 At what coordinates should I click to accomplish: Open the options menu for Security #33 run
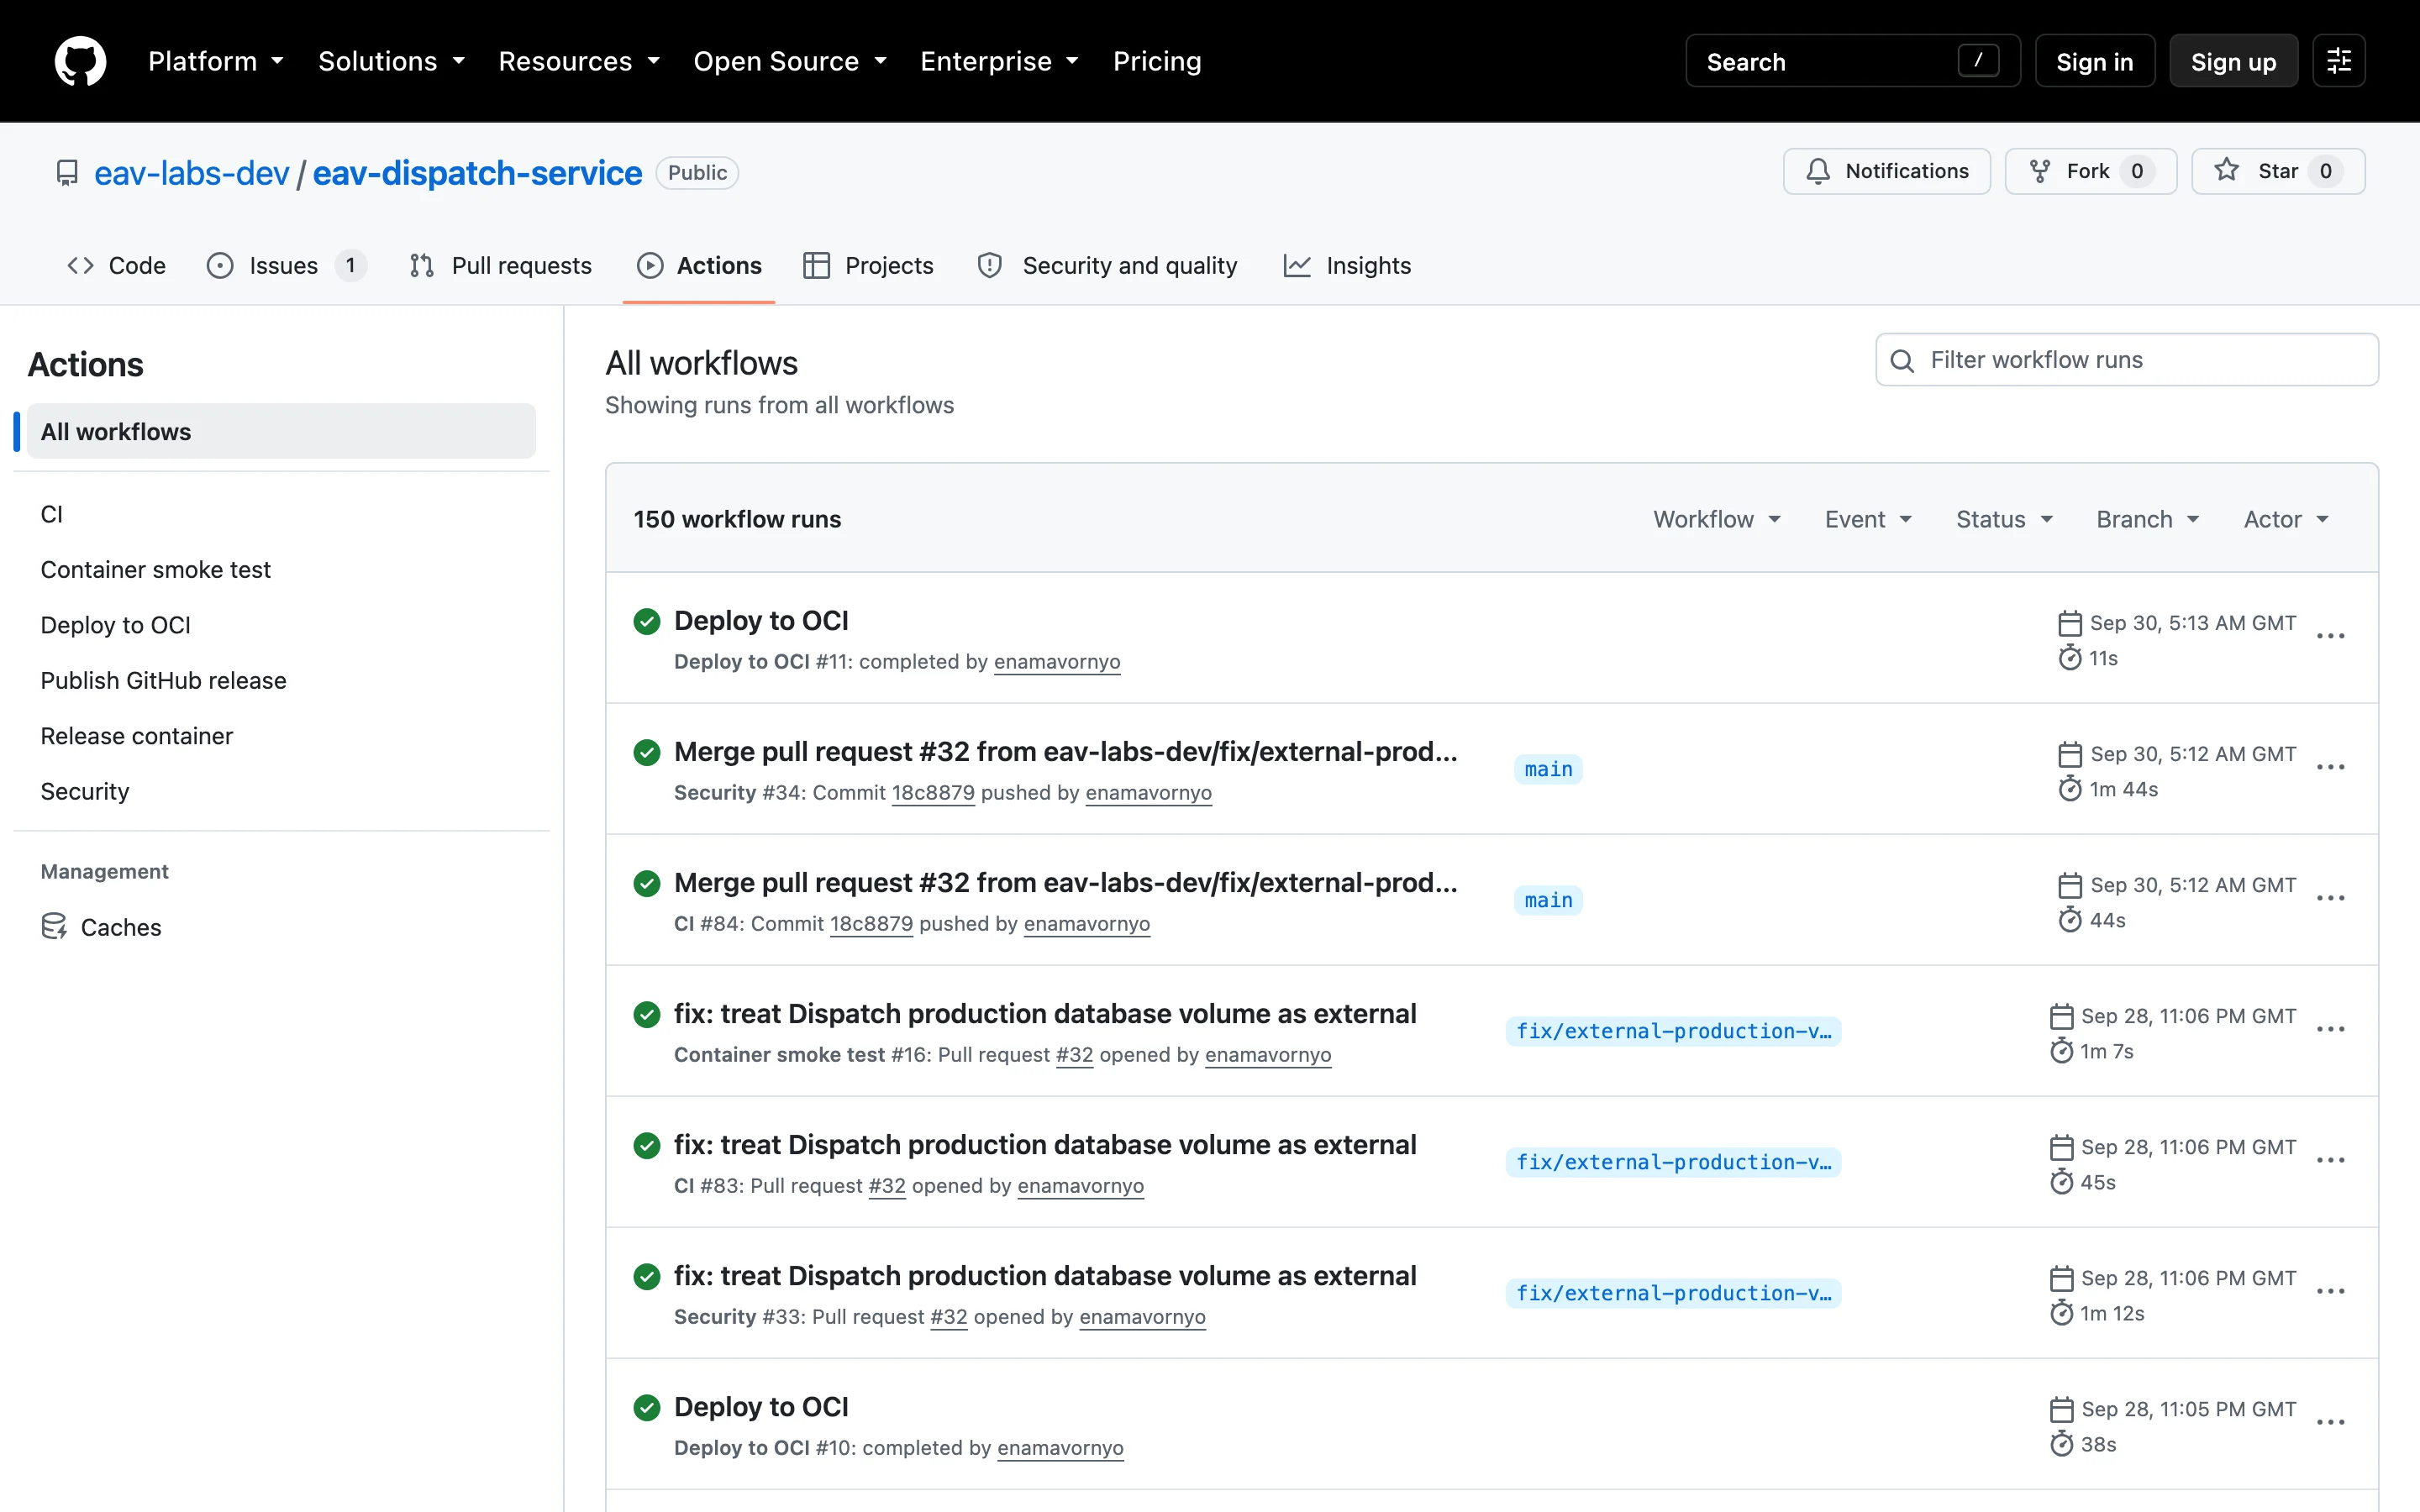[2330, 1291]
